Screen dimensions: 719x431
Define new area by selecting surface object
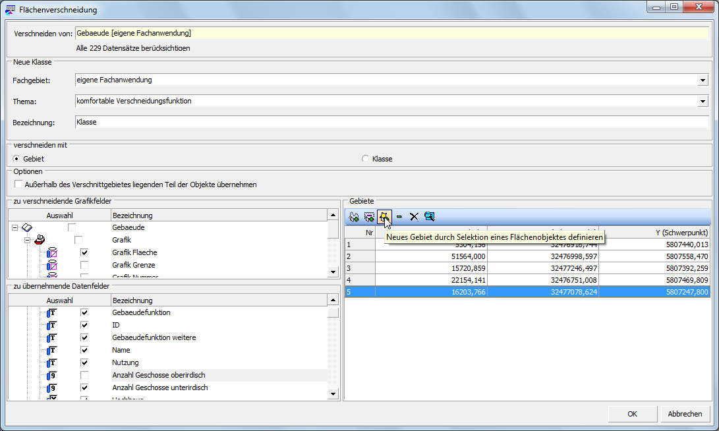384,217
